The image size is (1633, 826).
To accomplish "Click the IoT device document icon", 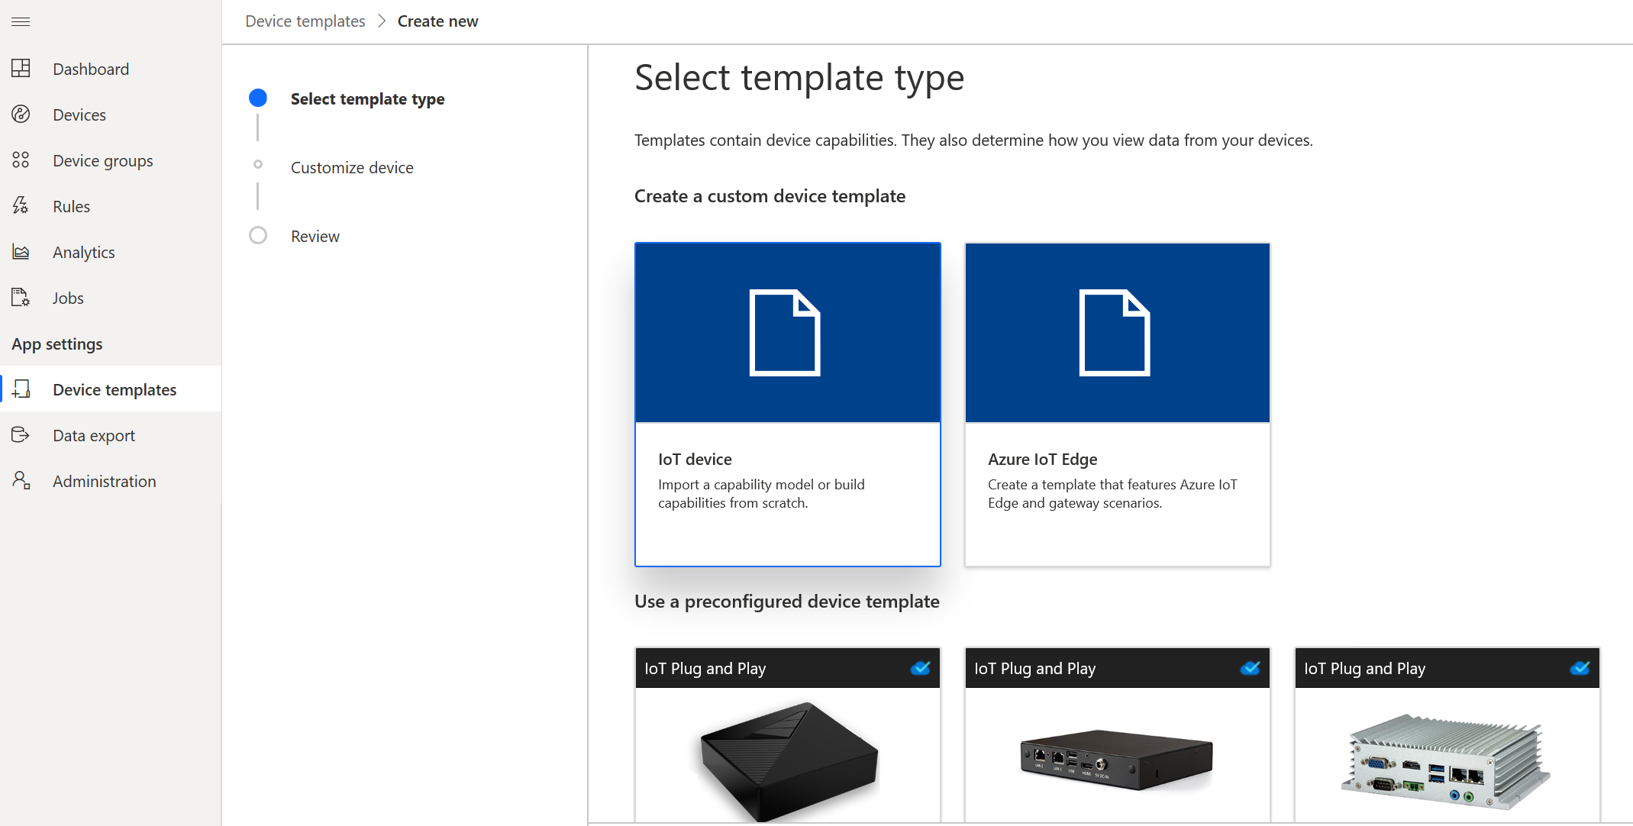I will tap(785, 333).
